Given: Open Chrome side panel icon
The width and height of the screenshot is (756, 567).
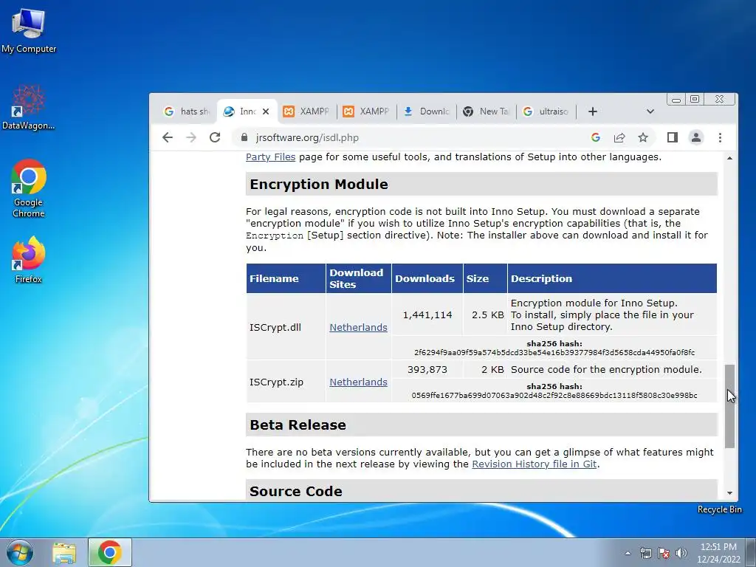Looking at the screenshot, I should [672, 137].
